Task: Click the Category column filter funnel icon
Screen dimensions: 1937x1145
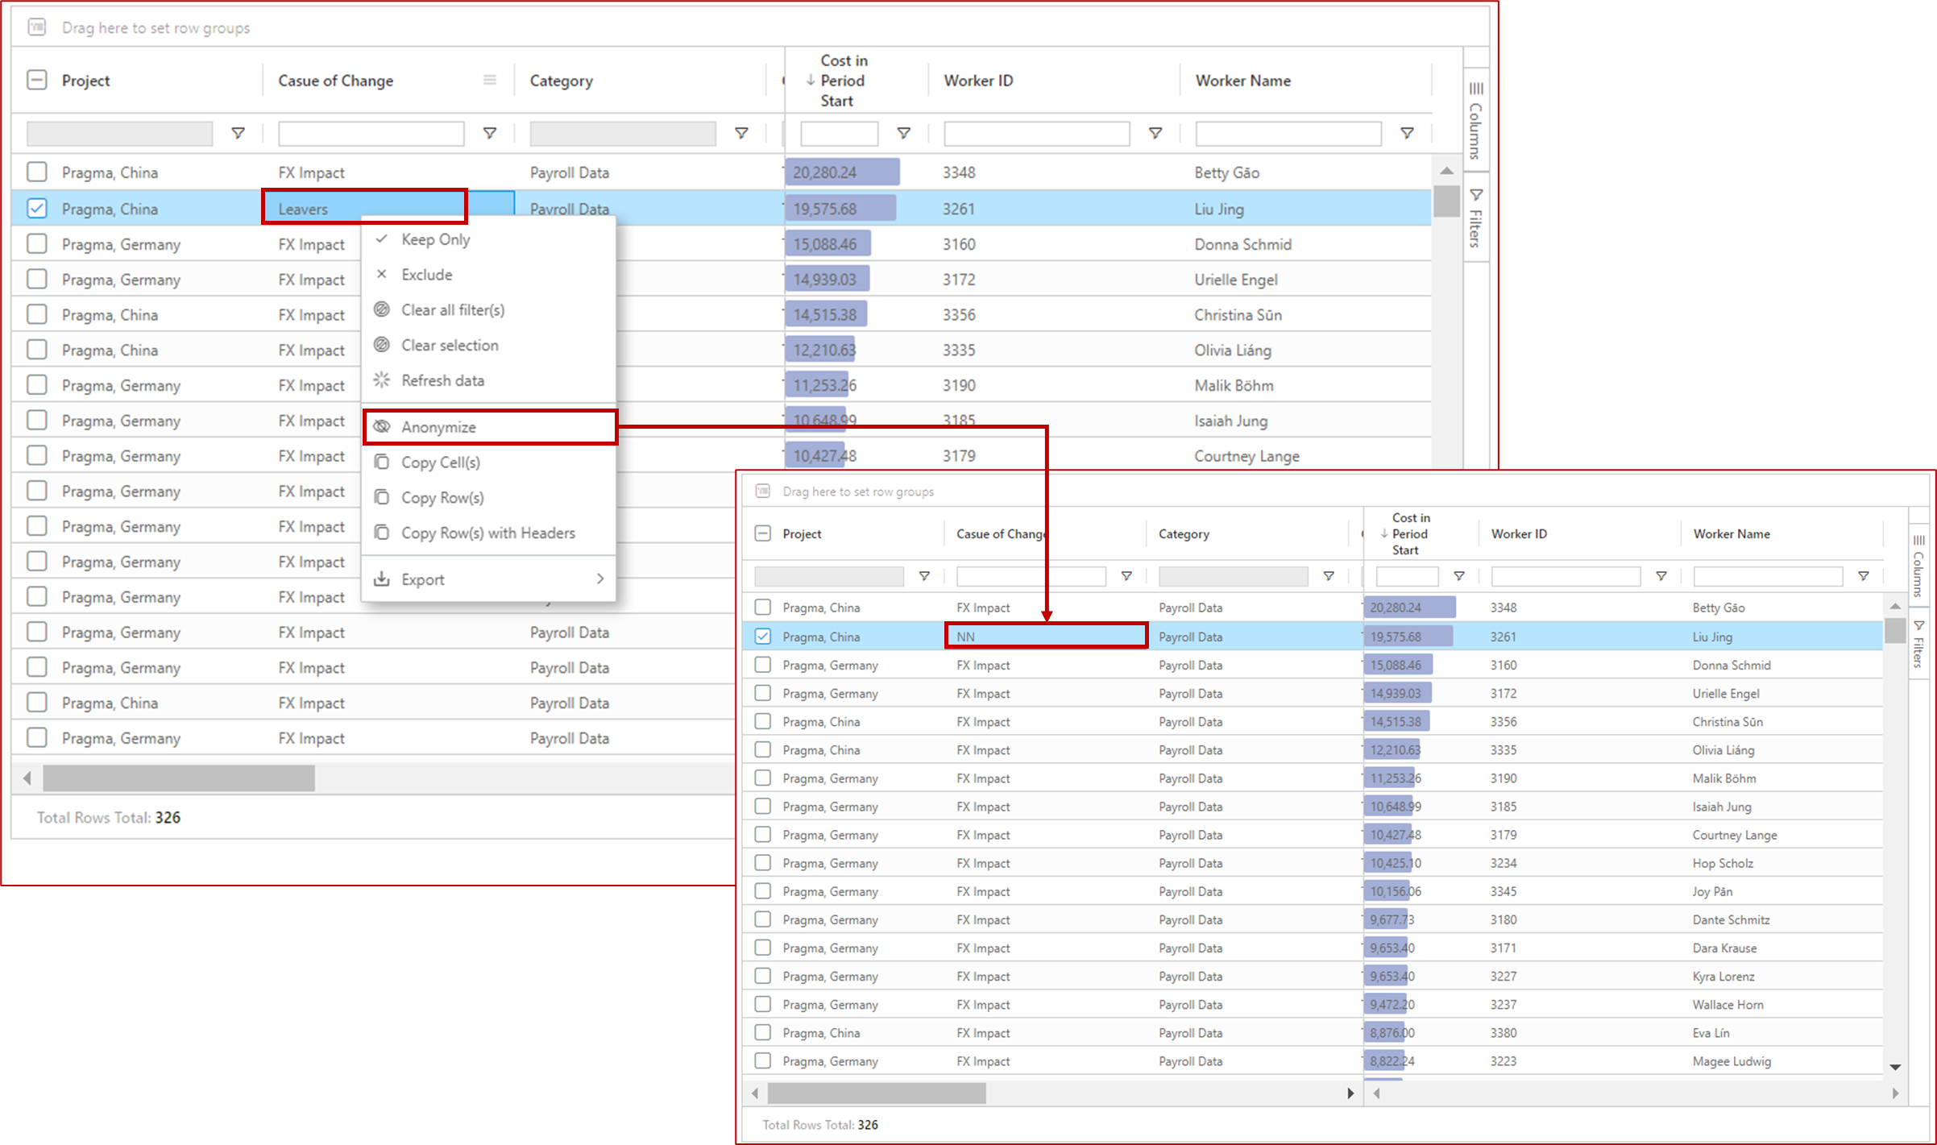Action: point(741,133)
